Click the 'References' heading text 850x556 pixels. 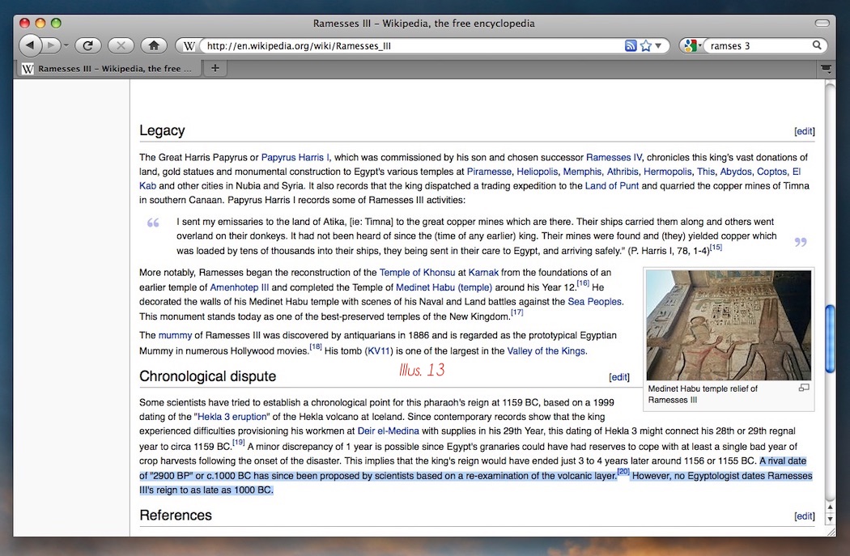[176, 515]
